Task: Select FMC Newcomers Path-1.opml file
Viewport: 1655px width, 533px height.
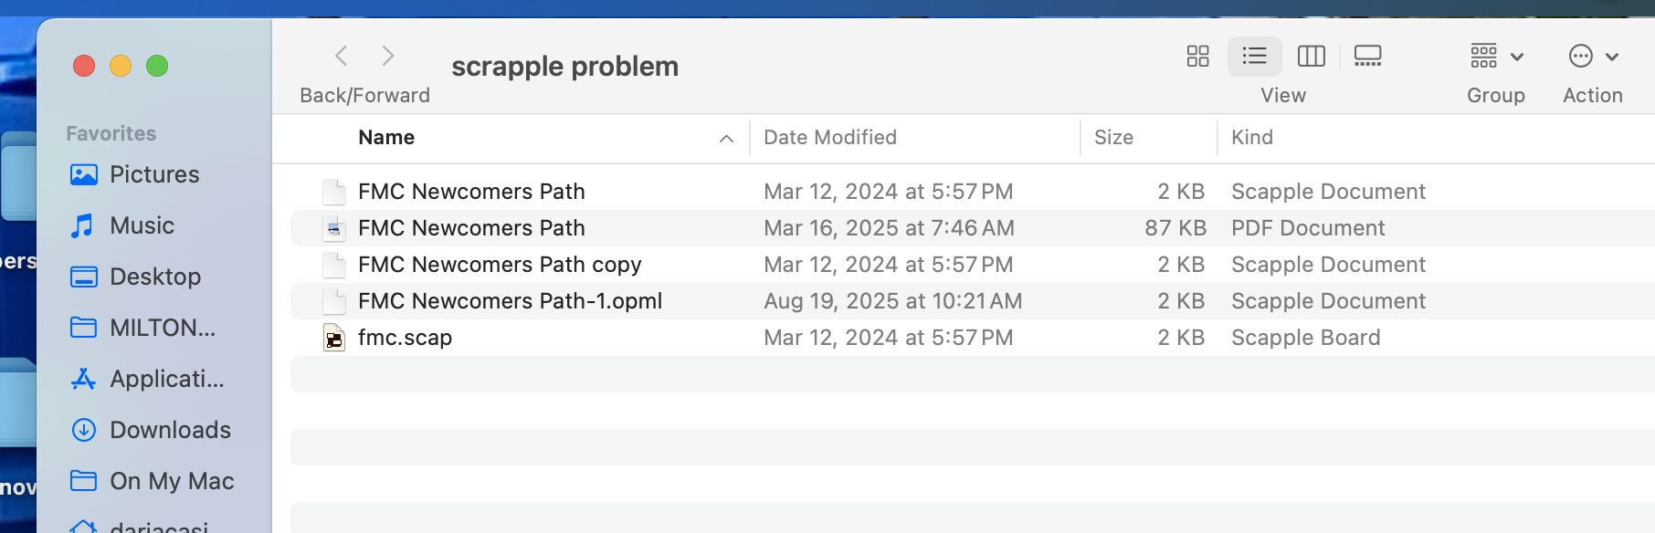Action: point(510,301)
